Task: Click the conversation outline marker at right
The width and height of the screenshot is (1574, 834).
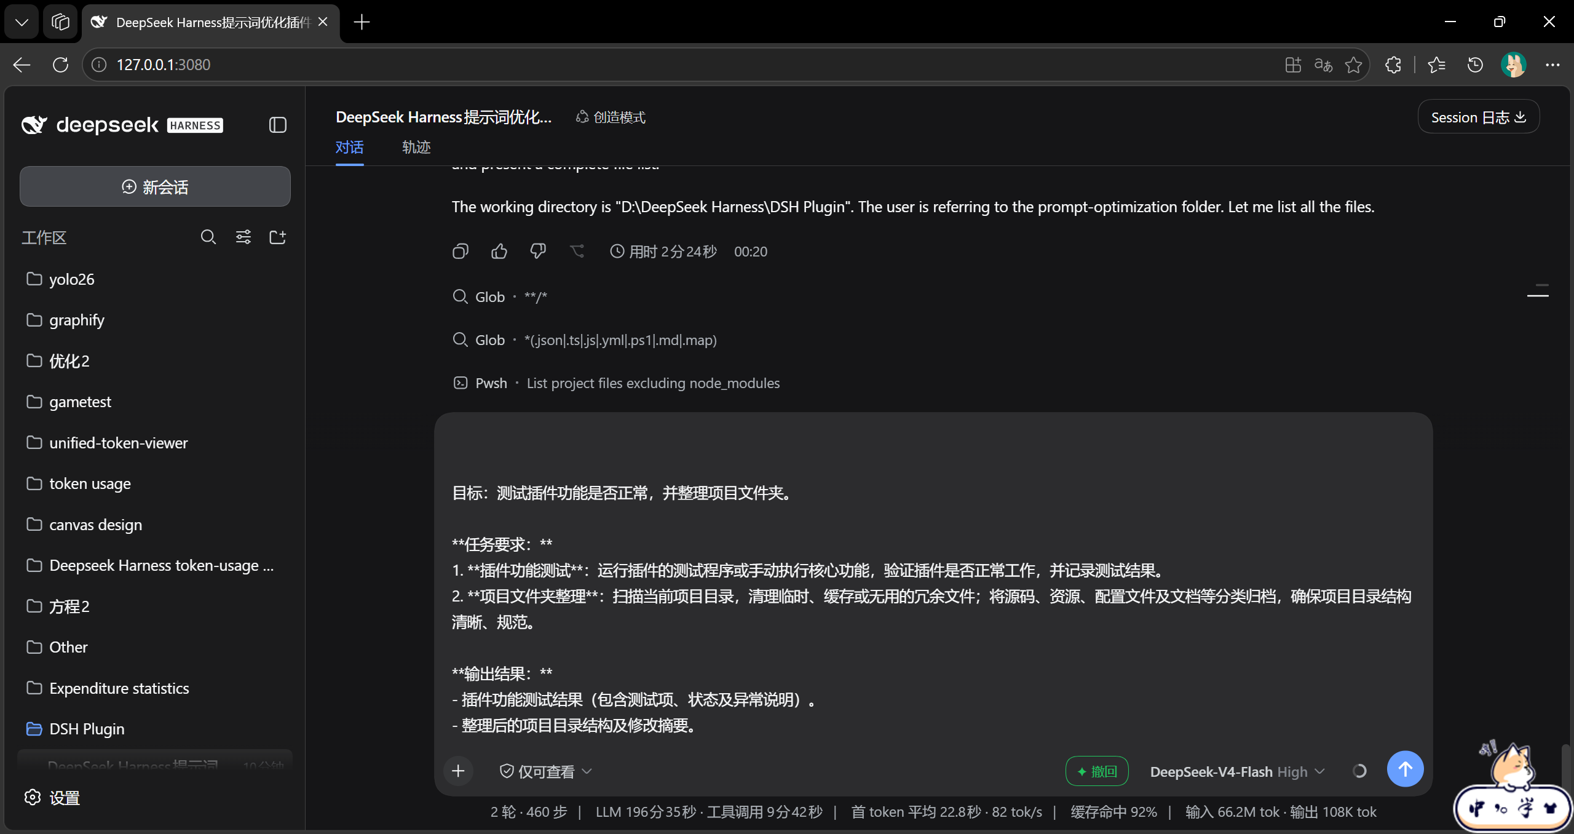Action: [1538, 290]
